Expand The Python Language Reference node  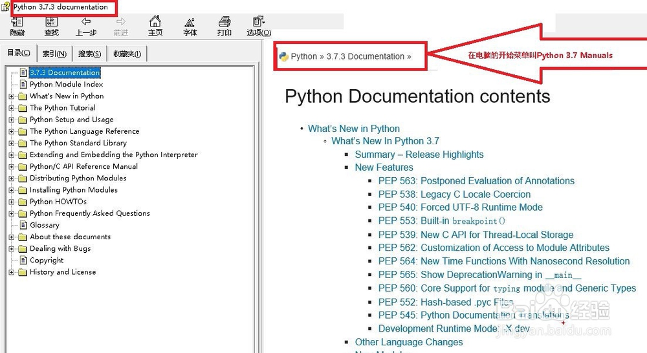pyautogui.click(x=12, y=131)
